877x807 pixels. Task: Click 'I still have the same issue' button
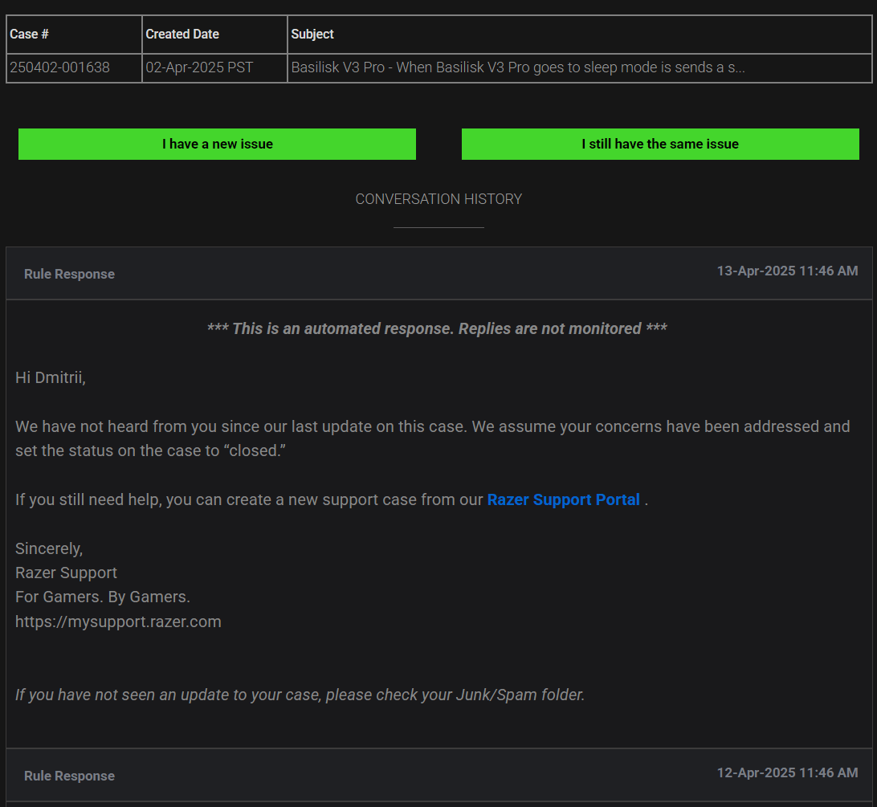(660, 145)
